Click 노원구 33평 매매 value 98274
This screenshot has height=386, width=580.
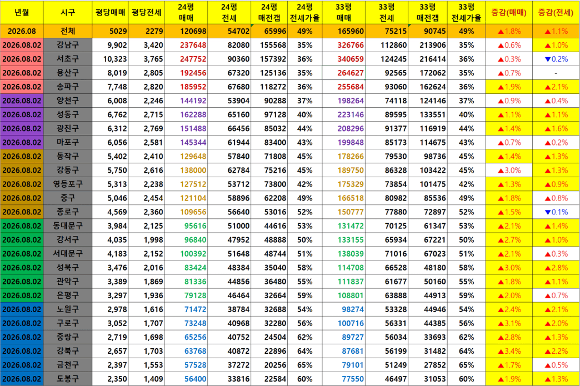pyautogui.click(x=344, y=309)
